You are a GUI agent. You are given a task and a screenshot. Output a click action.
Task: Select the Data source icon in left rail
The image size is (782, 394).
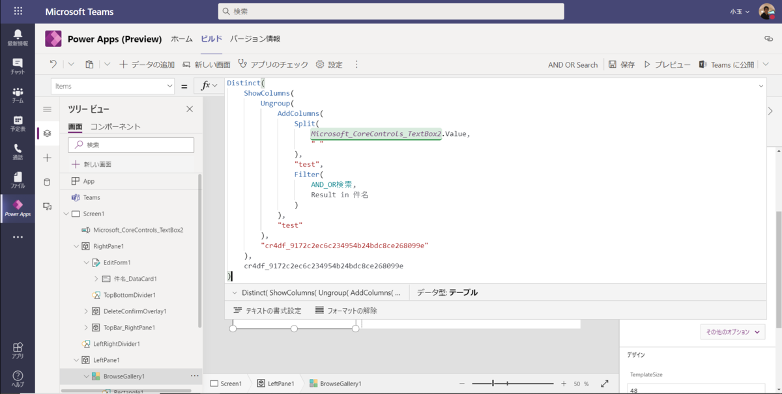(x=47, y=182)
